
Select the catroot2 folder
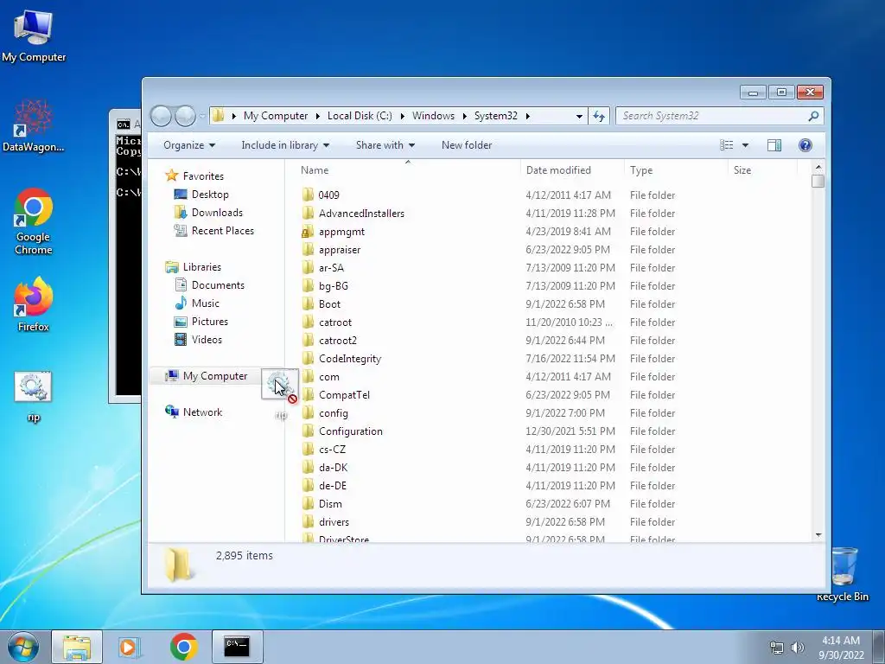(338, 341)
